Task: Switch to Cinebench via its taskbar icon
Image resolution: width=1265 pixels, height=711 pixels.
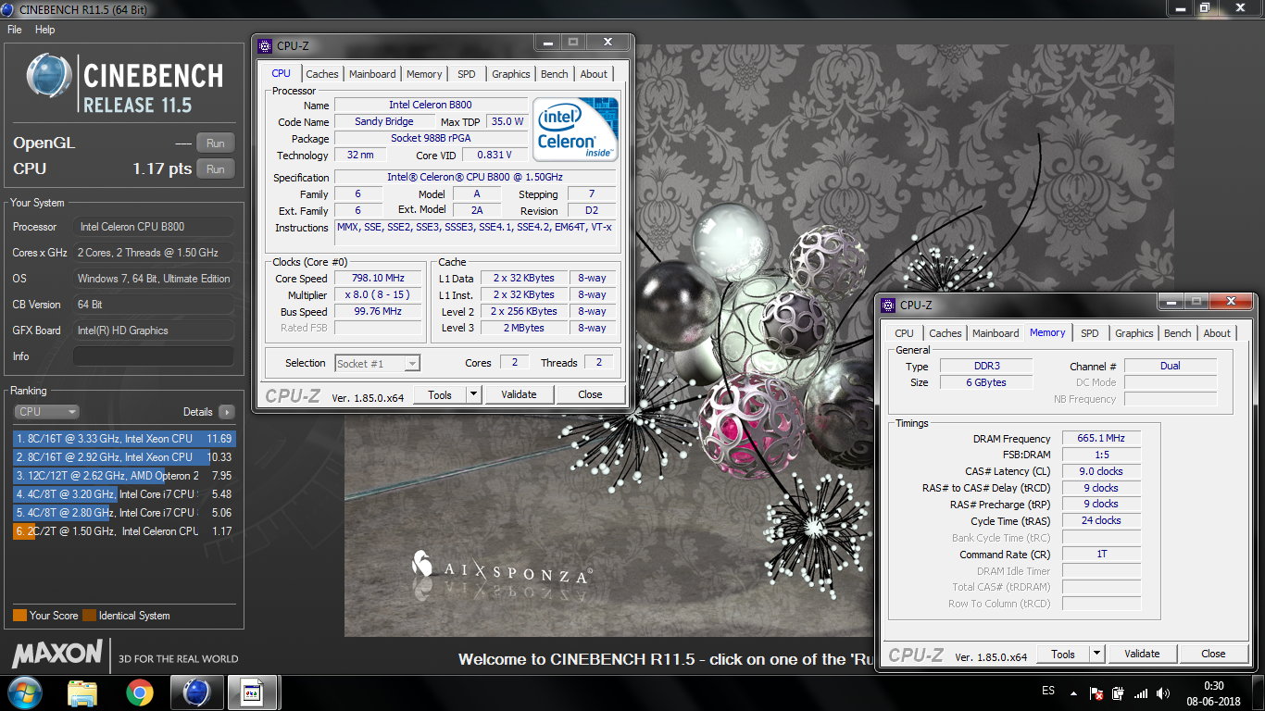Action: (196, 692)
